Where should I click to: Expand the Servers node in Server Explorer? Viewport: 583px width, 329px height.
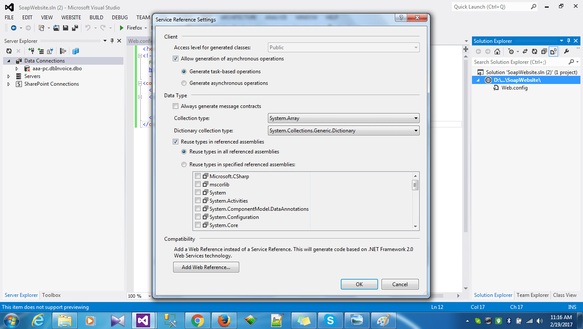click(x=9, y=76)
